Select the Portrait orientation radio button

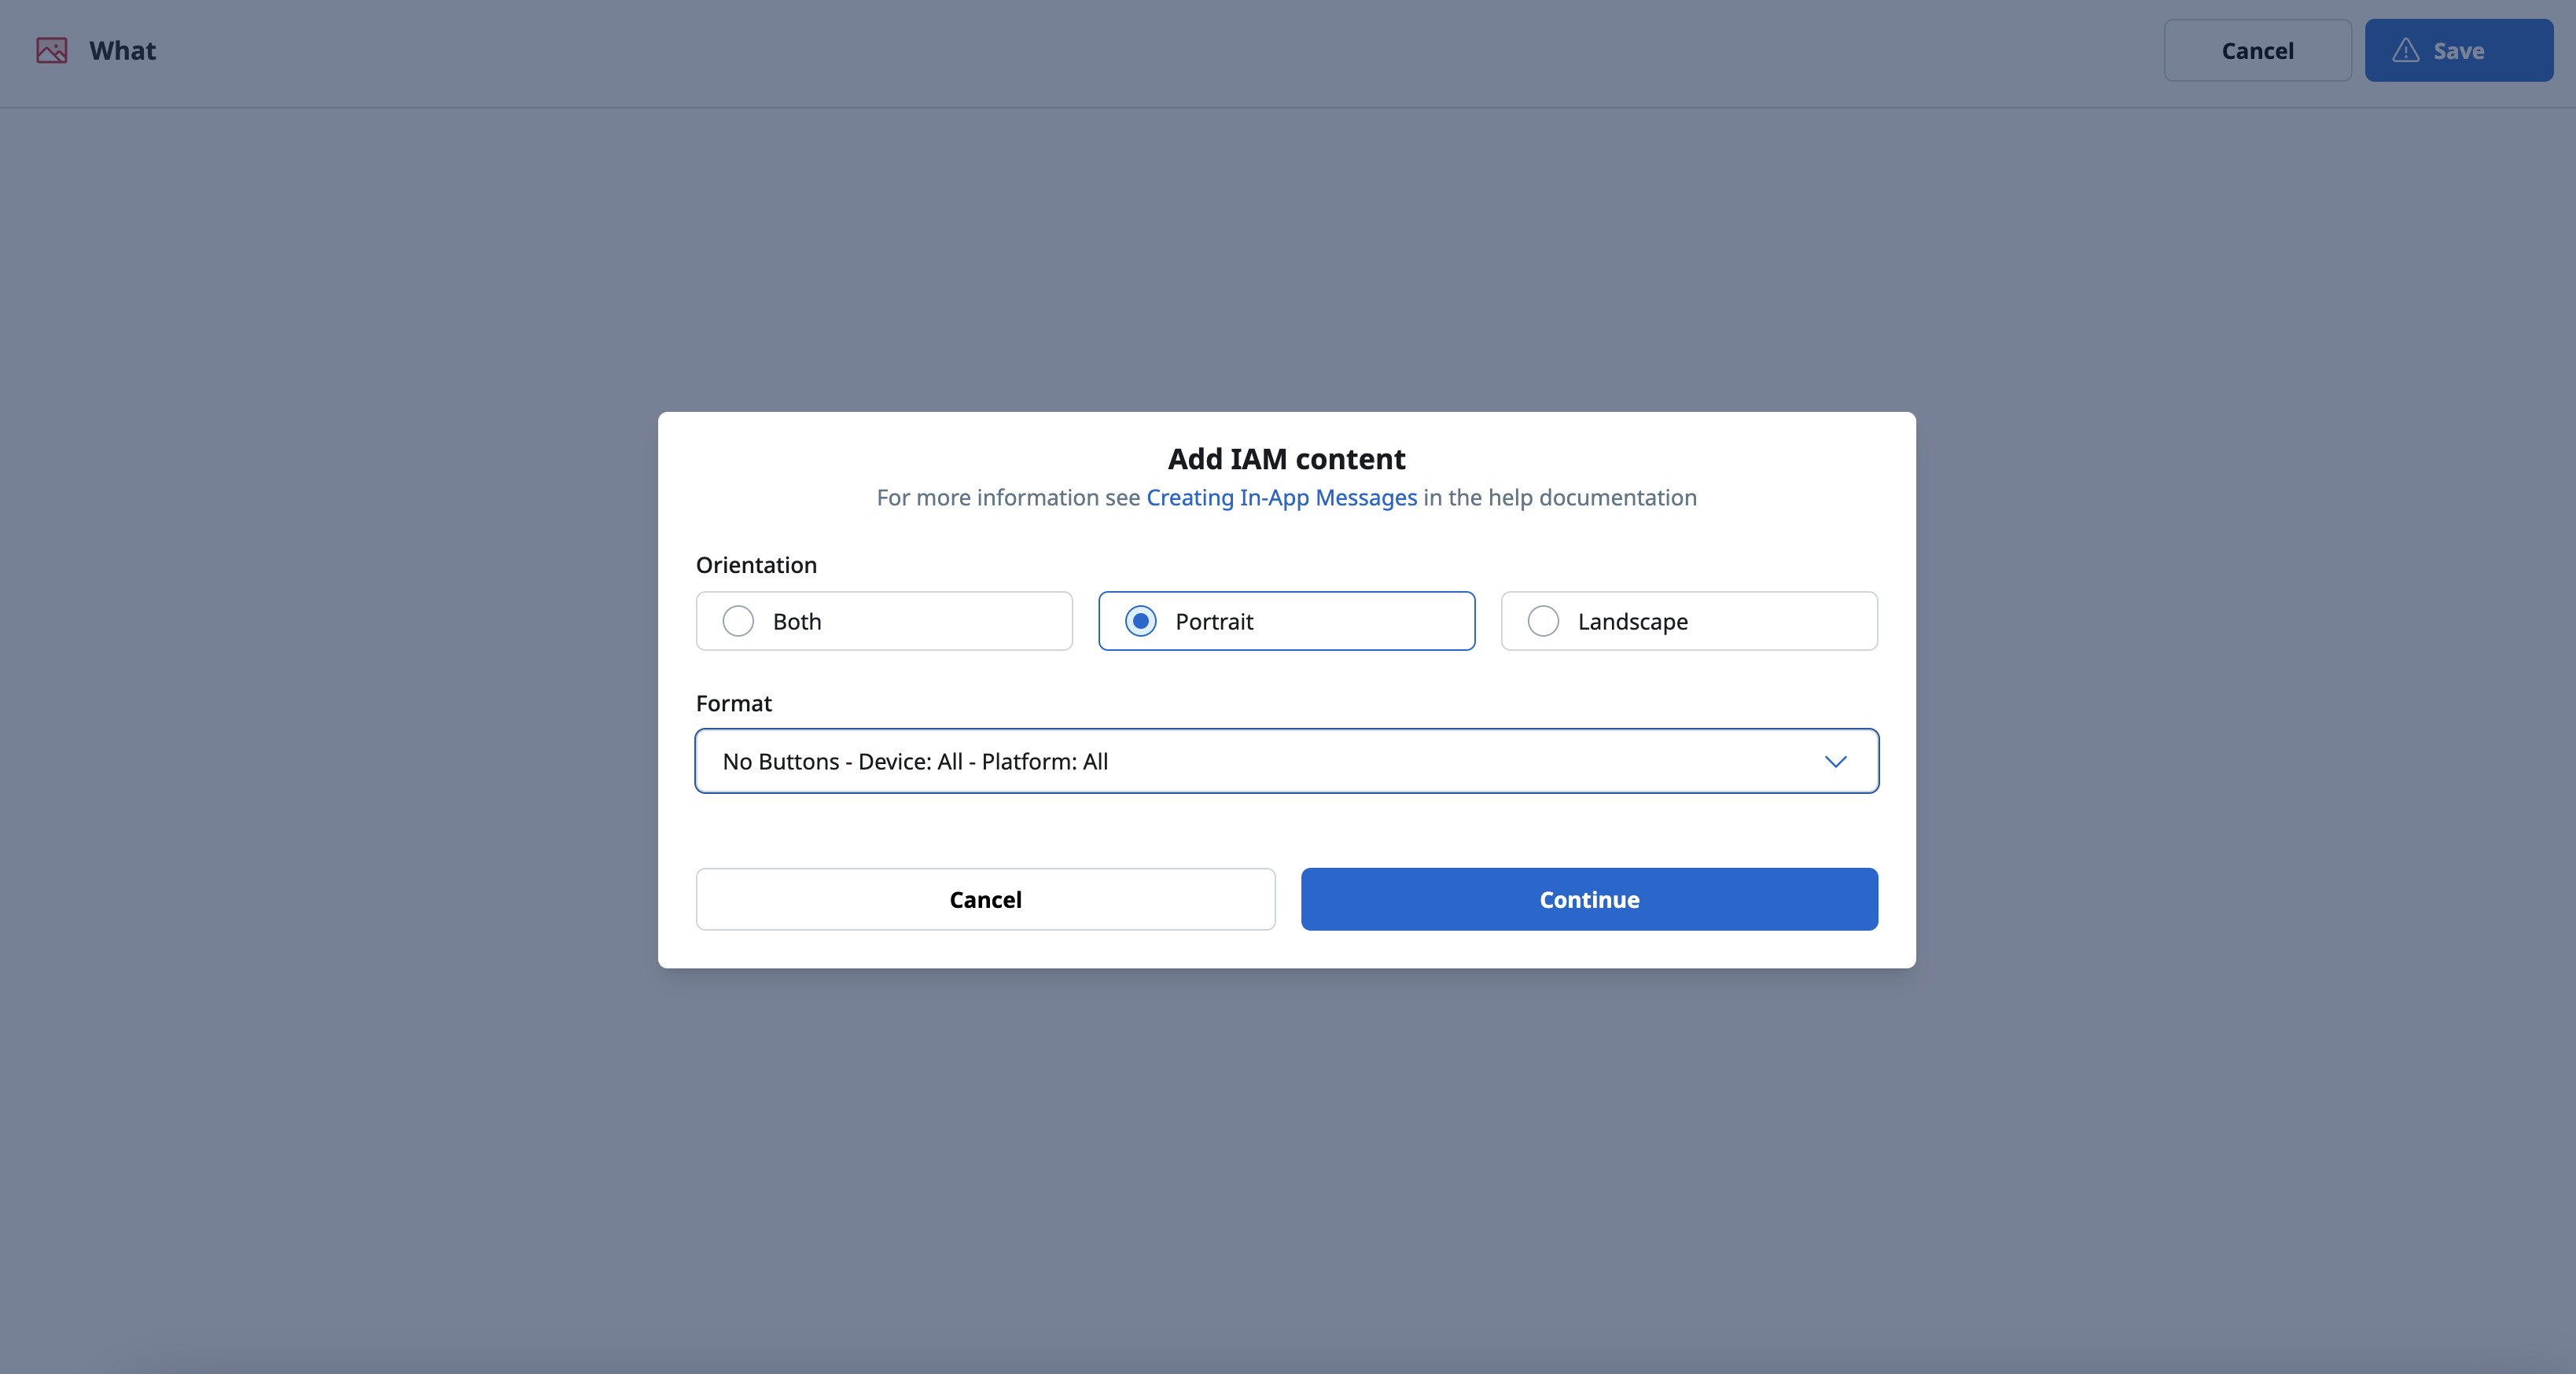point(1141,621)
